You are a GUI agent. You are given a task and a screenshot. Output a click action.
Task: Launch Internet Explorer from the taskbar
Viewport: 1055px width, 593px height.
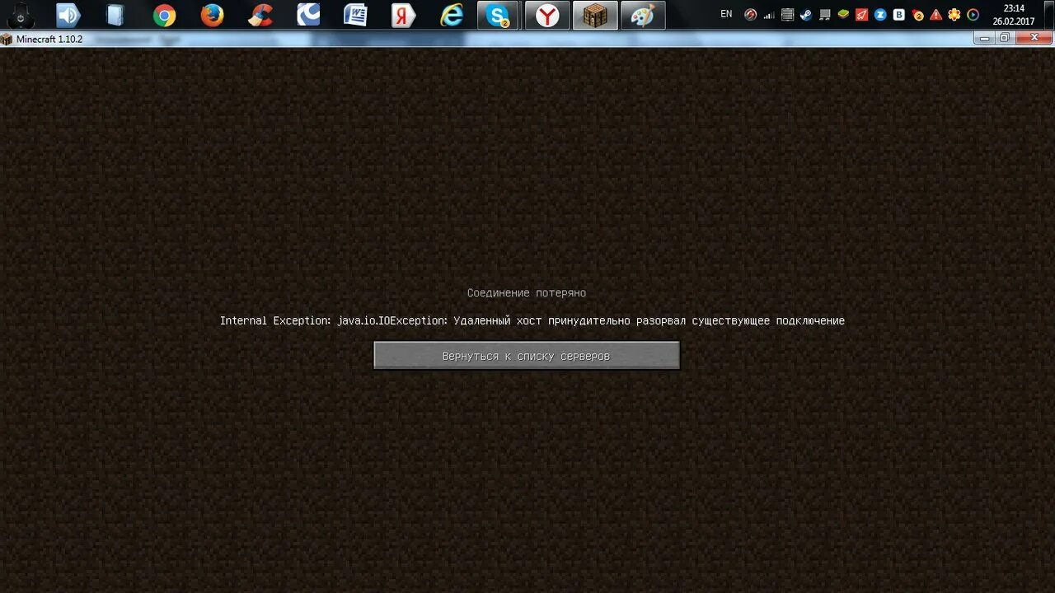pos(452,15)
